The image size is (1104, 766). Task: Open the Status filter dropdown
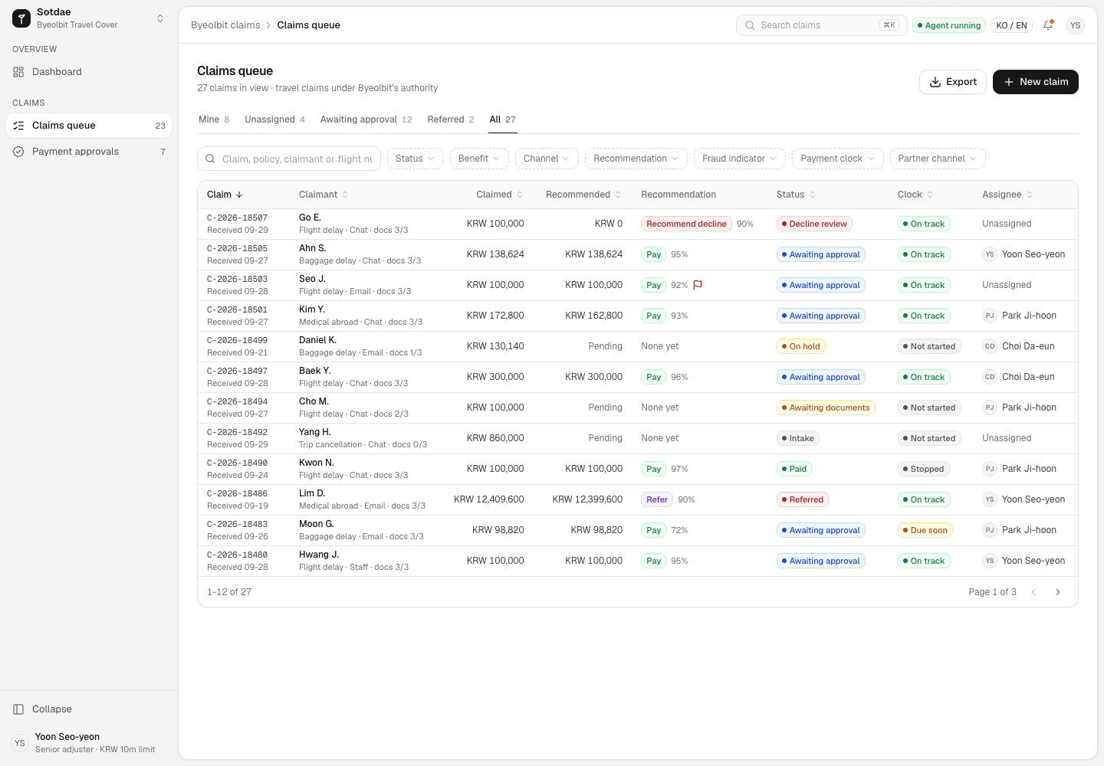click(x=415, y=159)
